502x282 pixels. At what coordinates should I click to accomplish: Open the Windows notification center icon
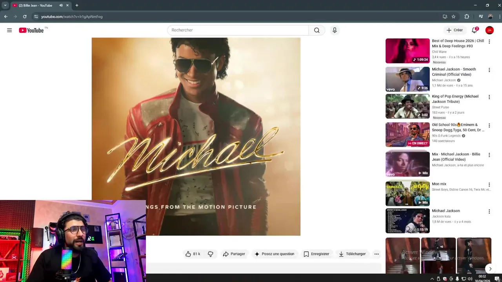point(497,279)
